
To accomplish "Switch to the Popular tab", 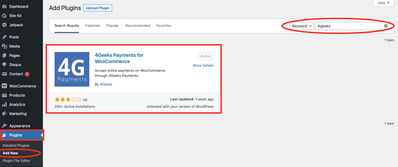I will pyautogui.click(x=113, y=26).
